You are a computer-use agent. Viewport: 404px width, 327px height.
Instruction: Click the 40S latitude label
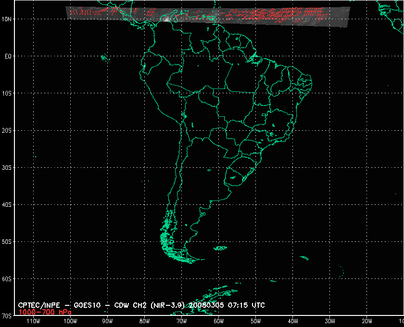(x=7, y=205)
